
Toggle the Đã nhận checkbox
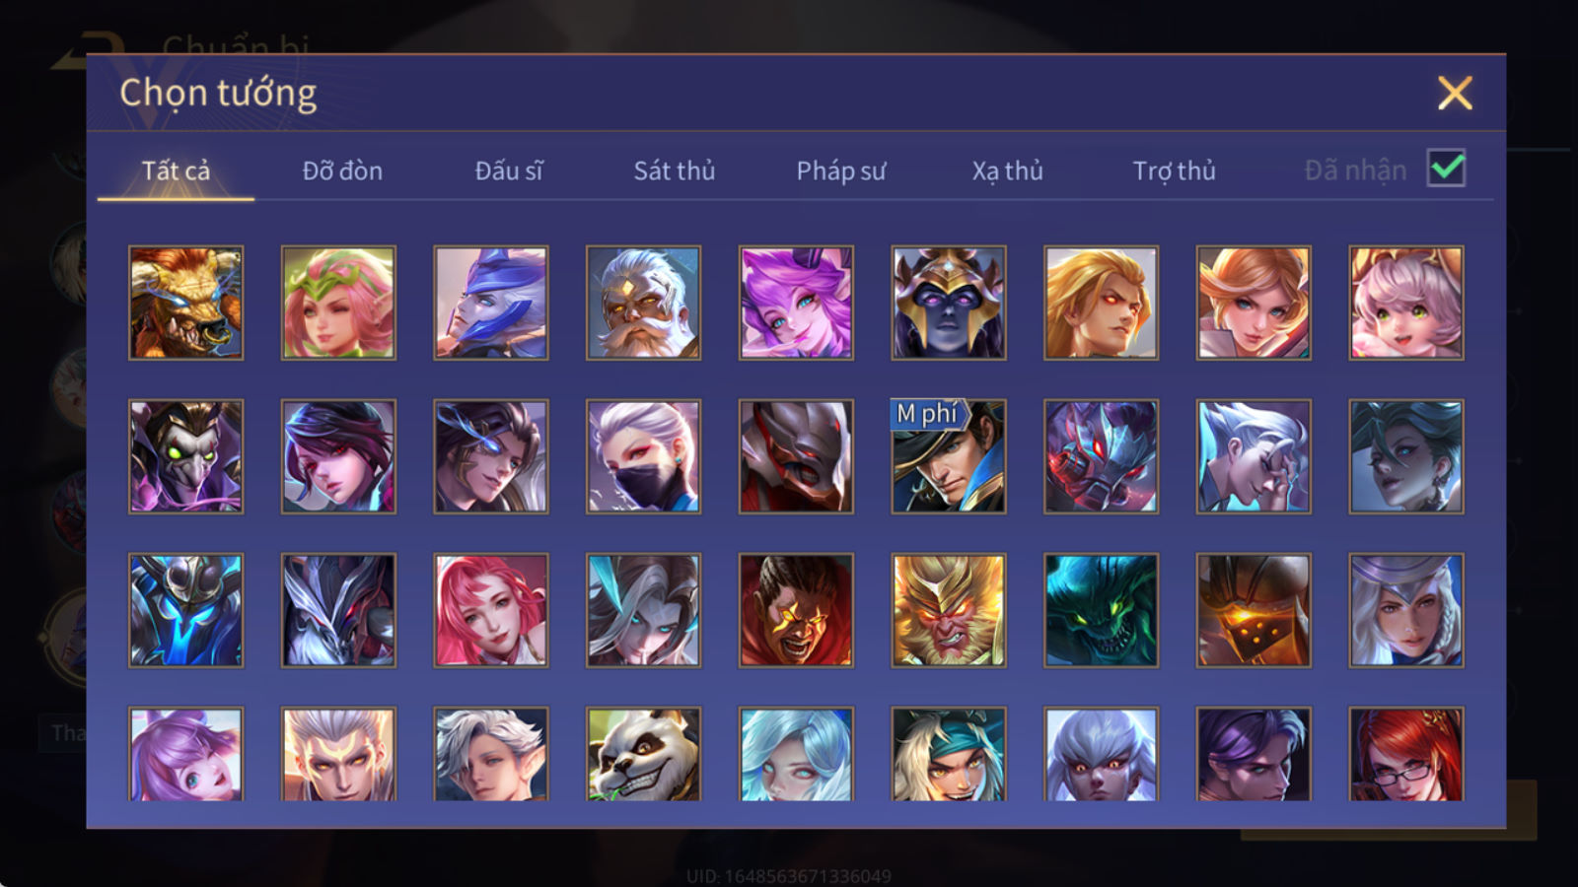point(1446,169)
